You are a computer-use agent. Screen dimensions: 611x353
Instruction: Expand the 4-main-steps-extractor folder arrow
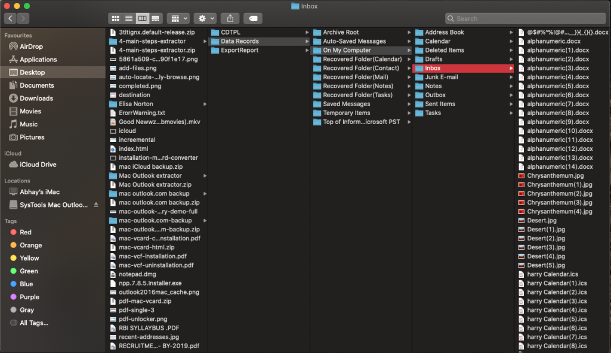pyautogui.click(x=205, y=41)
